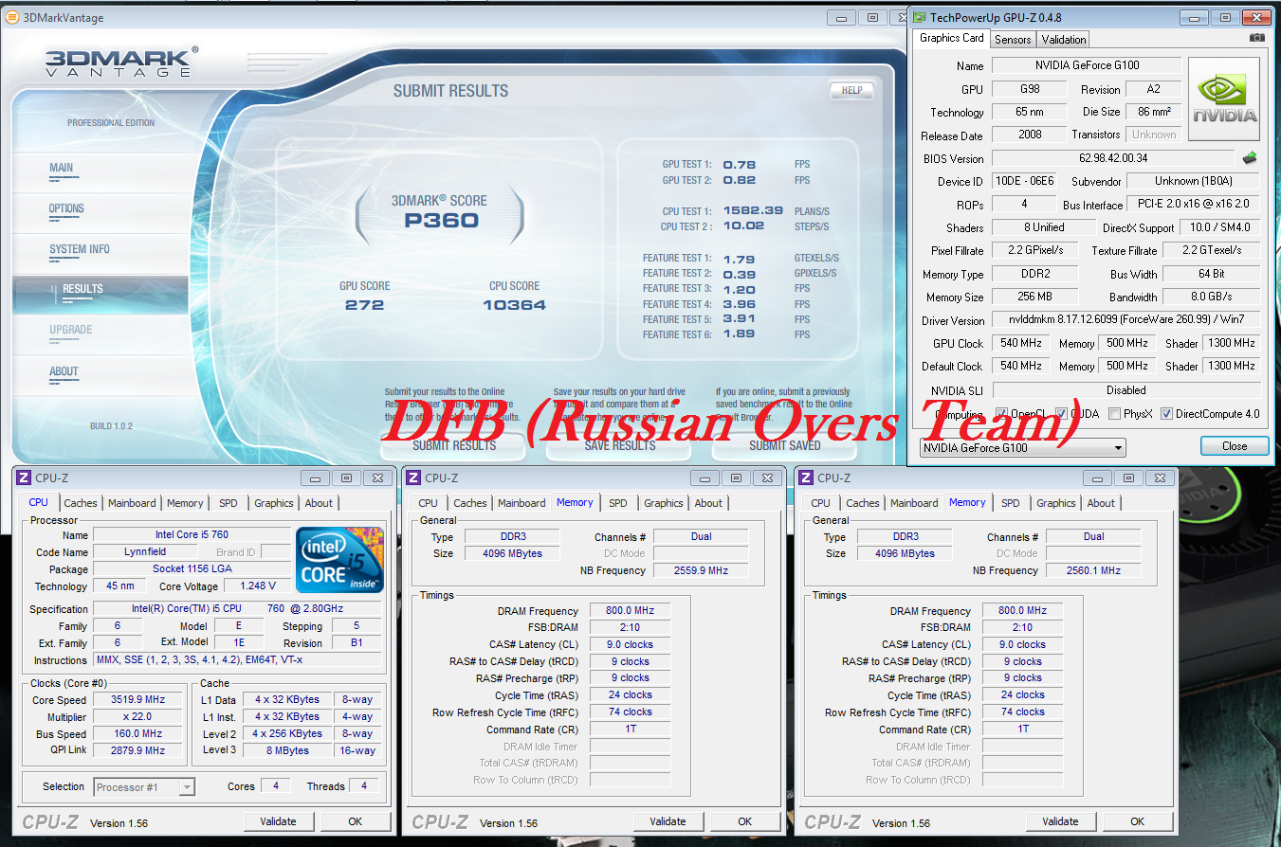Click the HELP button in 3DMark Vantage

coord(851,91)
